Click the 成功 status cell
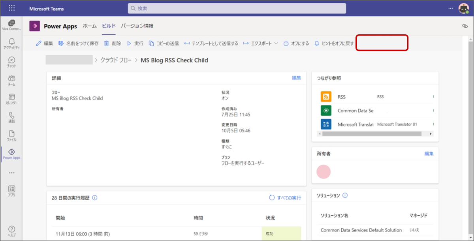The image size is (474, 241). [281, 234]
